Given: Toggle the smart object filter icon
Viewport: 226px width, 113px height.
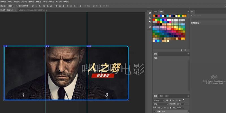Looking at the screenshot, I should coord(180,100).
